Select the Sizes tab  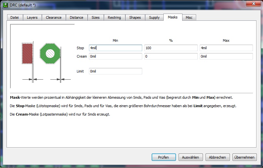pos(95,17)
